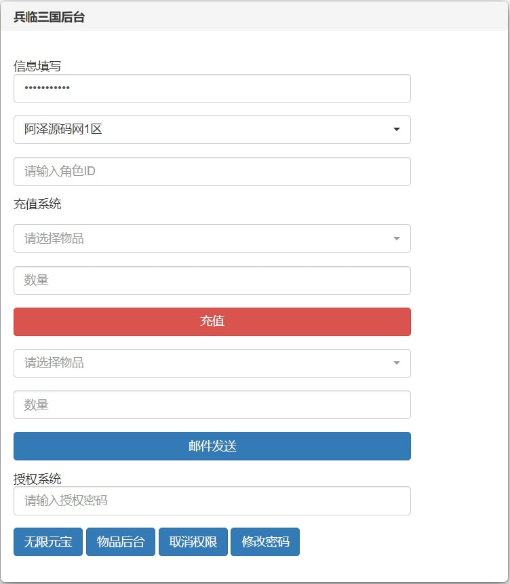Viewport: 510px width, 584px height.
Task: Click the arrow icon on the recharge item selector
Action: [397, 238]
